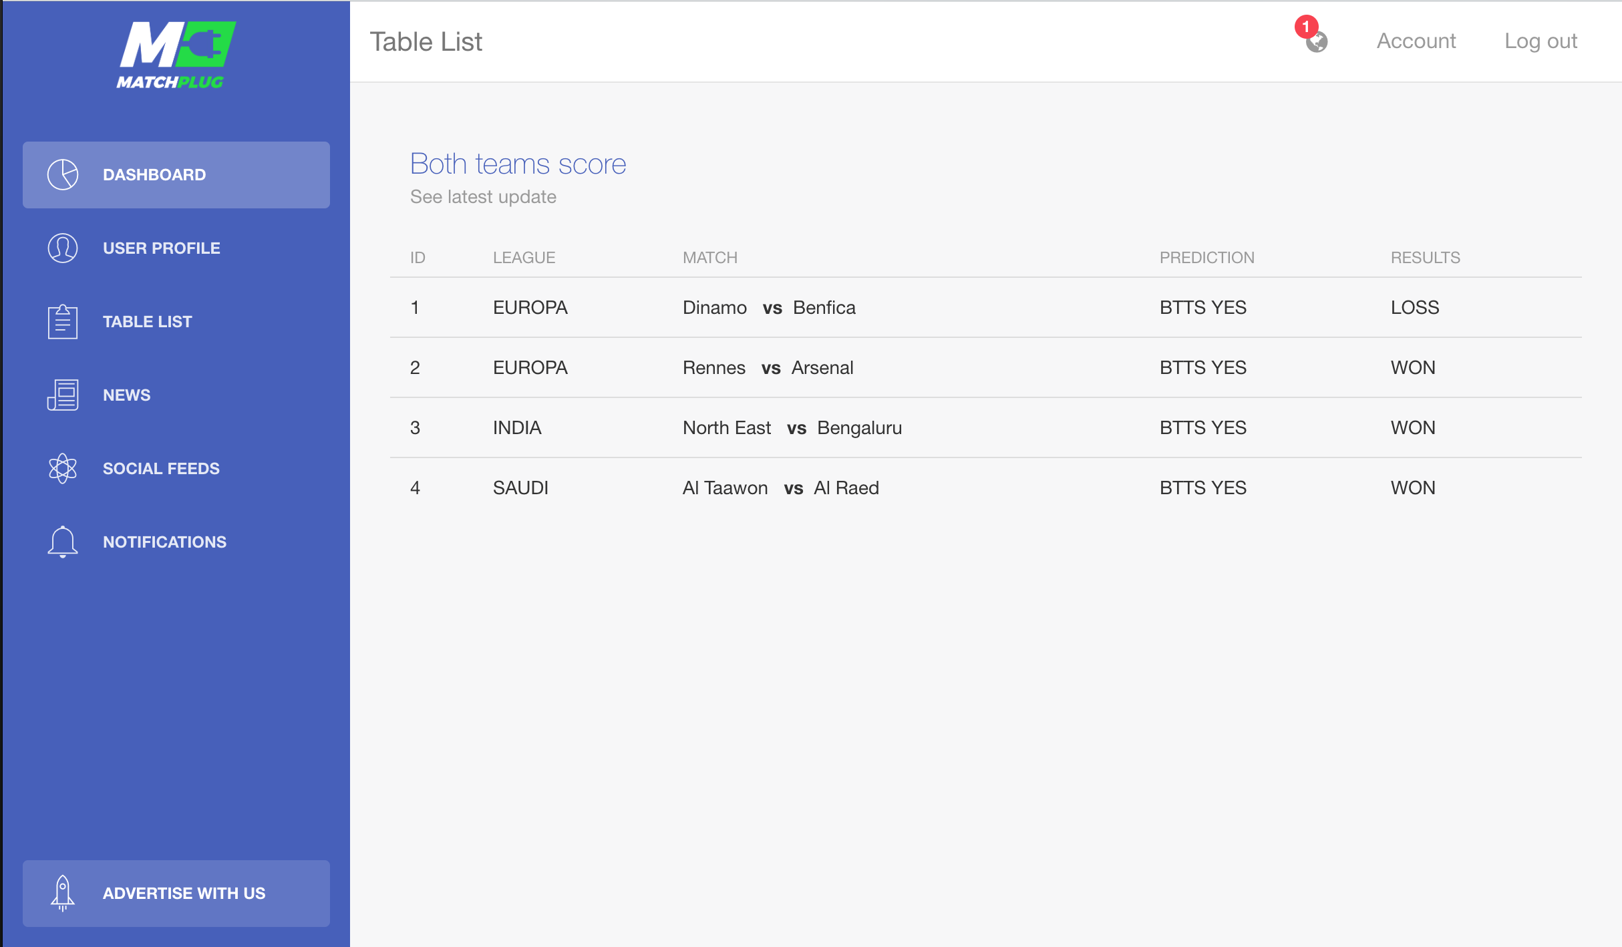The width and height of the screenshot is (1622, 947).
Task: Click the MatchPlug logo
Action: point(176,55)
